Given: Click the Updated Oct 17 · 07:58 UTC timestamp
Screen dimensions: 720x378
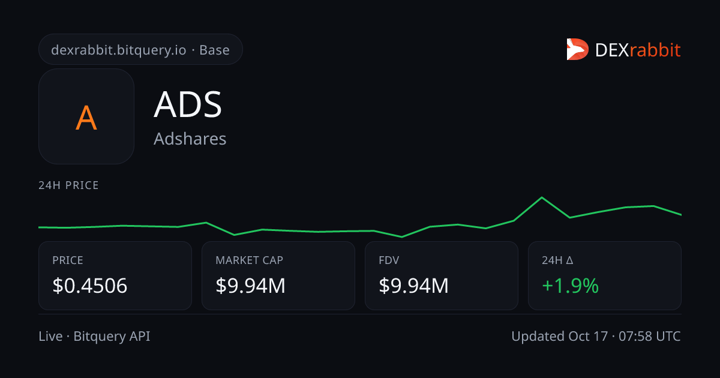Looking at the screenshot, I should coord(596,337).
